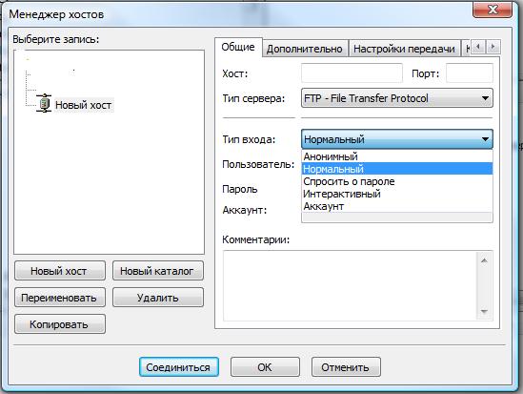Close the Менеджер хостов dialog

493,10
